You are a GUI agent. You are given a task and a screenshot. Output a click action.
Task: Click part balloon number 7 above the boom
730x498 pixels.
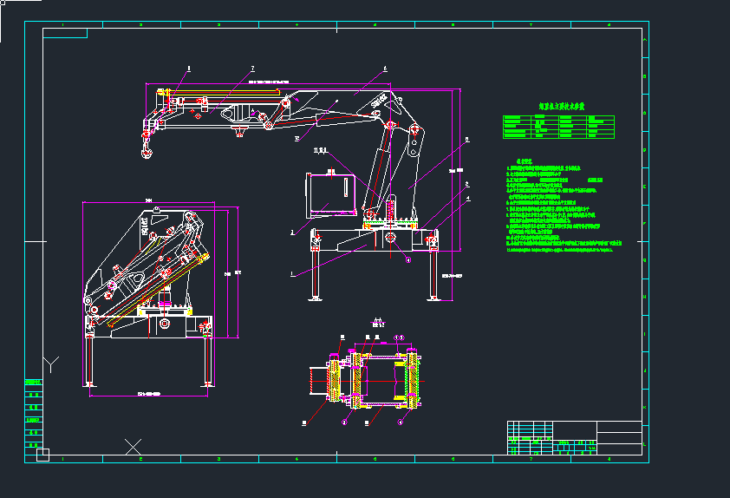[252, 68]
